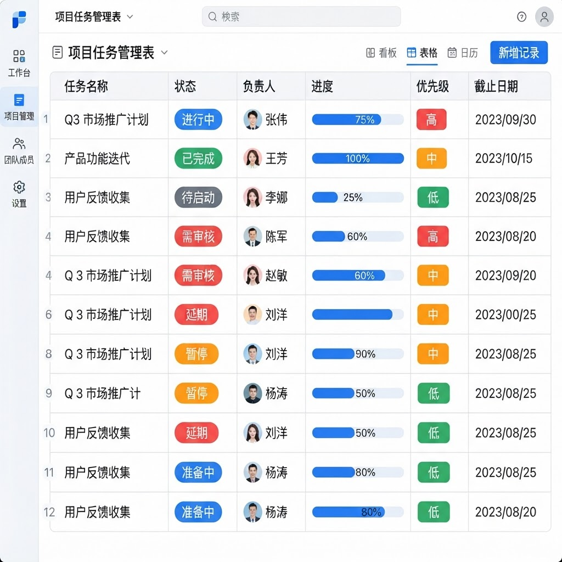Click 张伟's avatar in row 1

pyautogui.click(x=252, y=119)
